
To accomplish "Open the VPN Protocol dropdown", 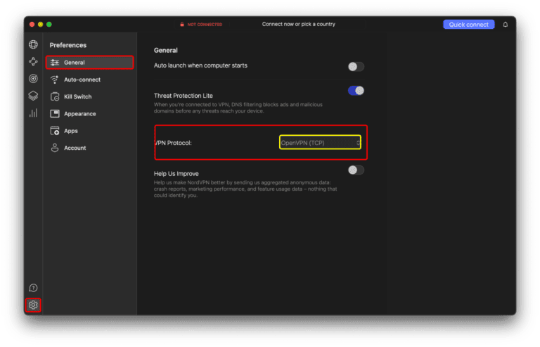I will point(320,142).
